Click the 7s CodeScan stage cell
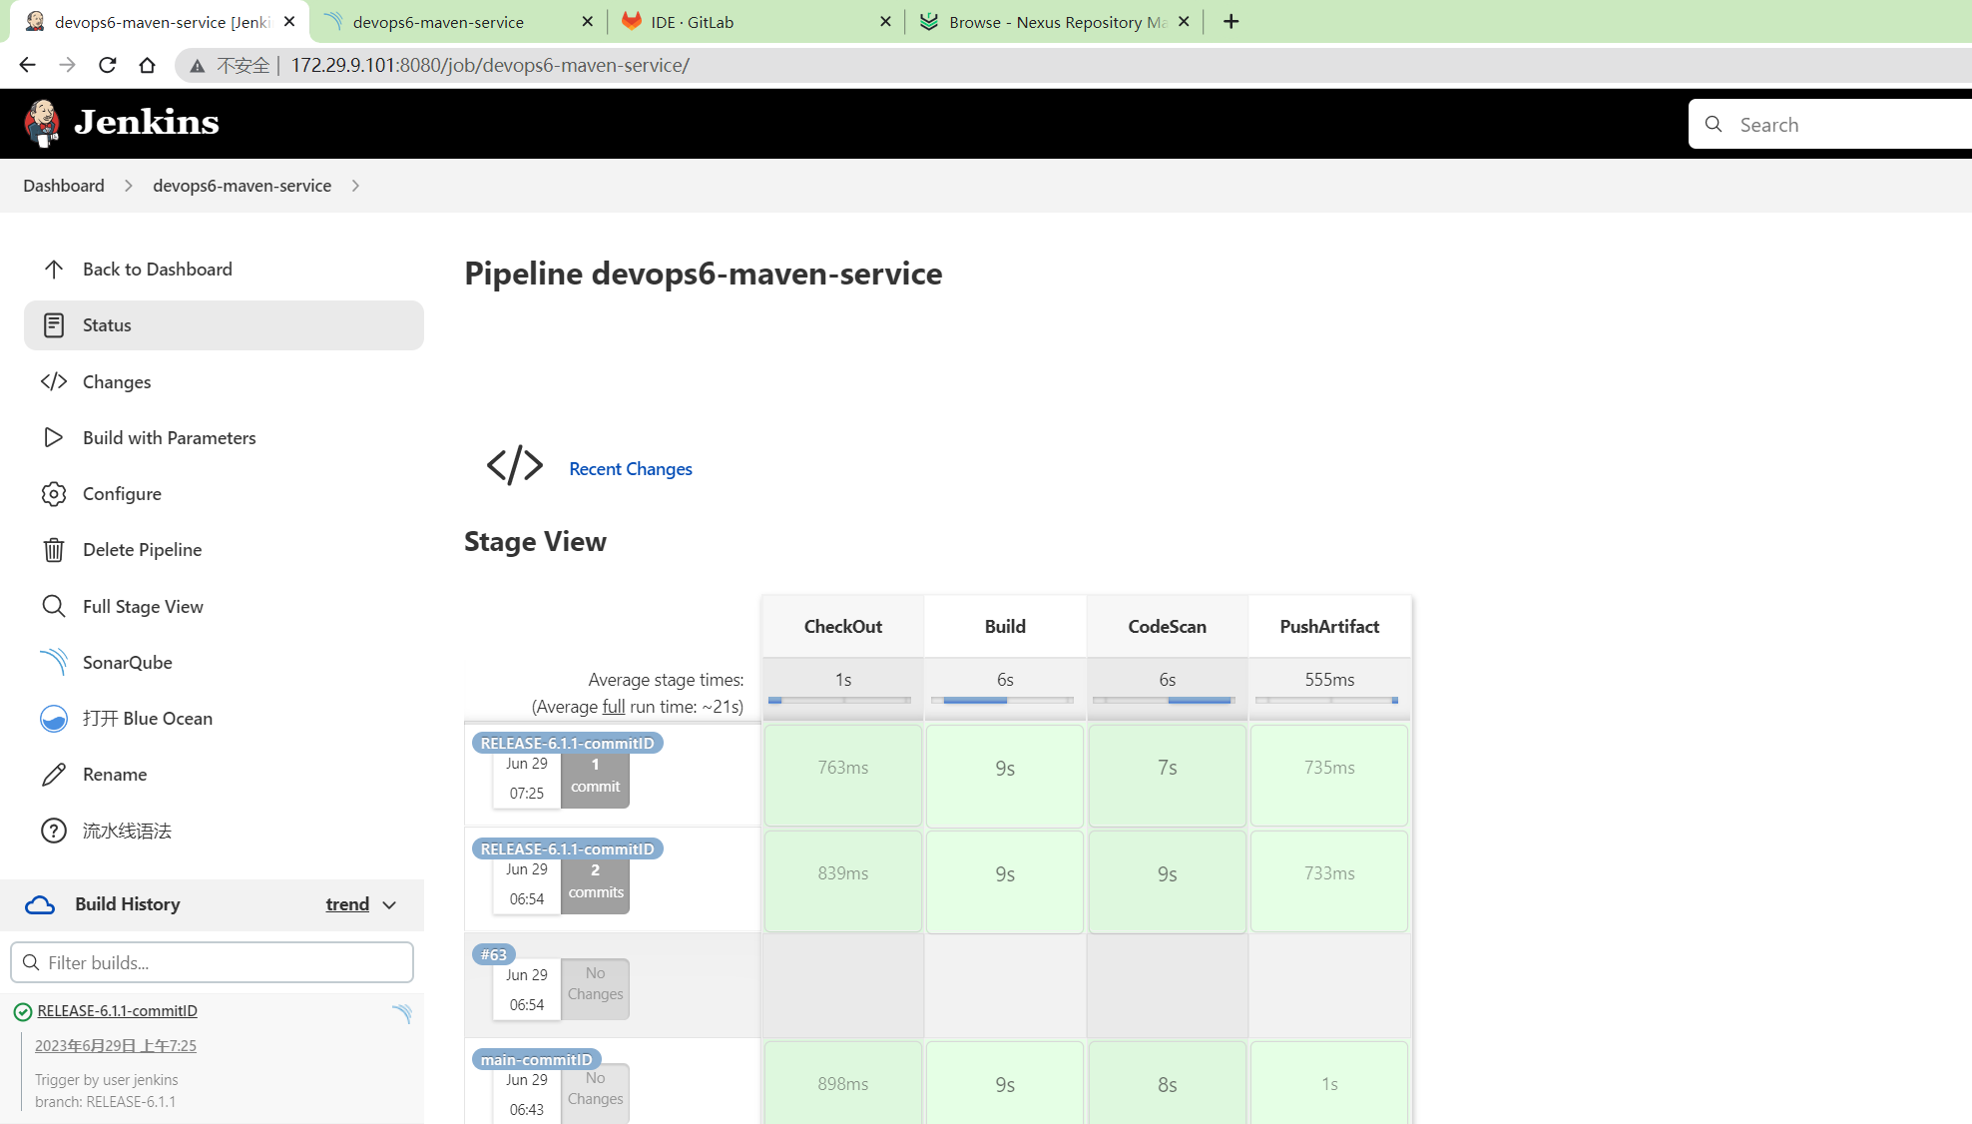The height and width of the screenshot is (1124, 1972). pos(1168,776)
